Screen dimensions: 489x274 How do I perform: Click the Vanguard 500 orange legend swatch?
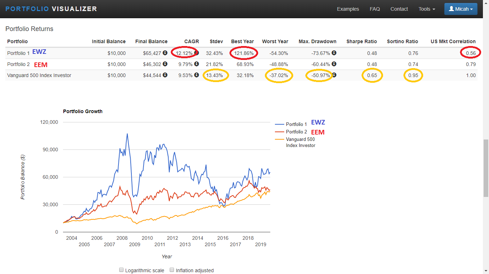[279, 139]
